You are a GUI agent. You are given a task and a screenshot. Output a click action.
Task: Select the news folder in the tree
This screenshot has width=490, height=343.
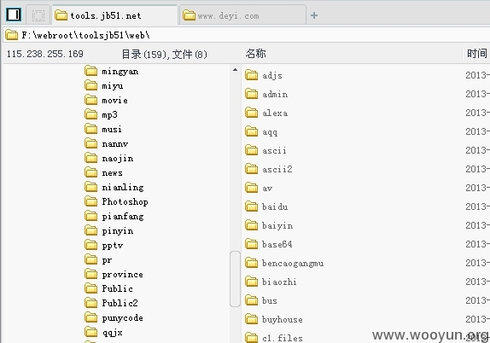[x=103, y=172]
